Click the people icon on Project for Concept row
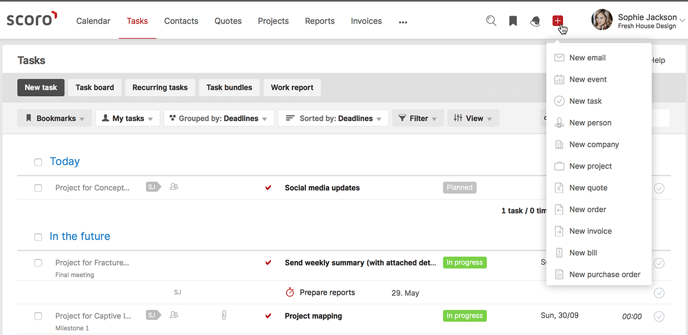This screenshot has width=688, height=335. click(174, 187)
